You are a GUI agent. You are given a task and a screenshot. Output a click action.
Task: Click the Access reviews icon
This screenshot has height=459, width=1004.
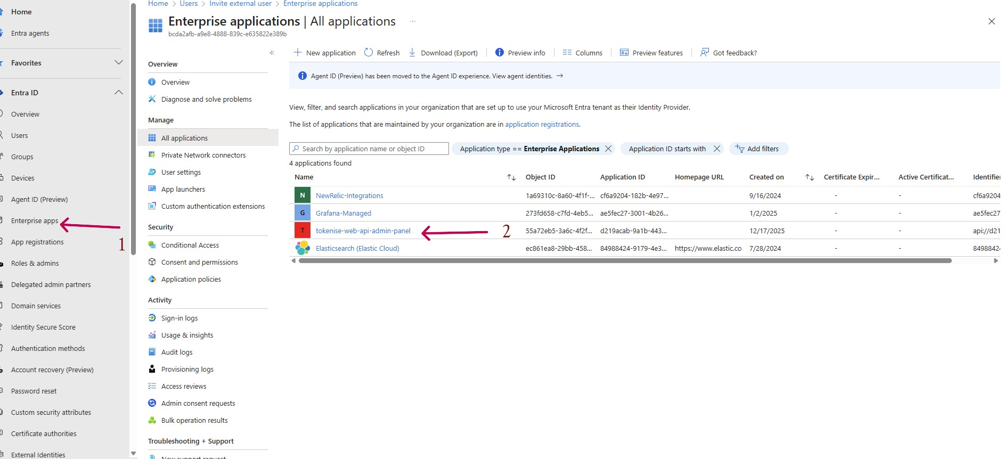point(152,386)
